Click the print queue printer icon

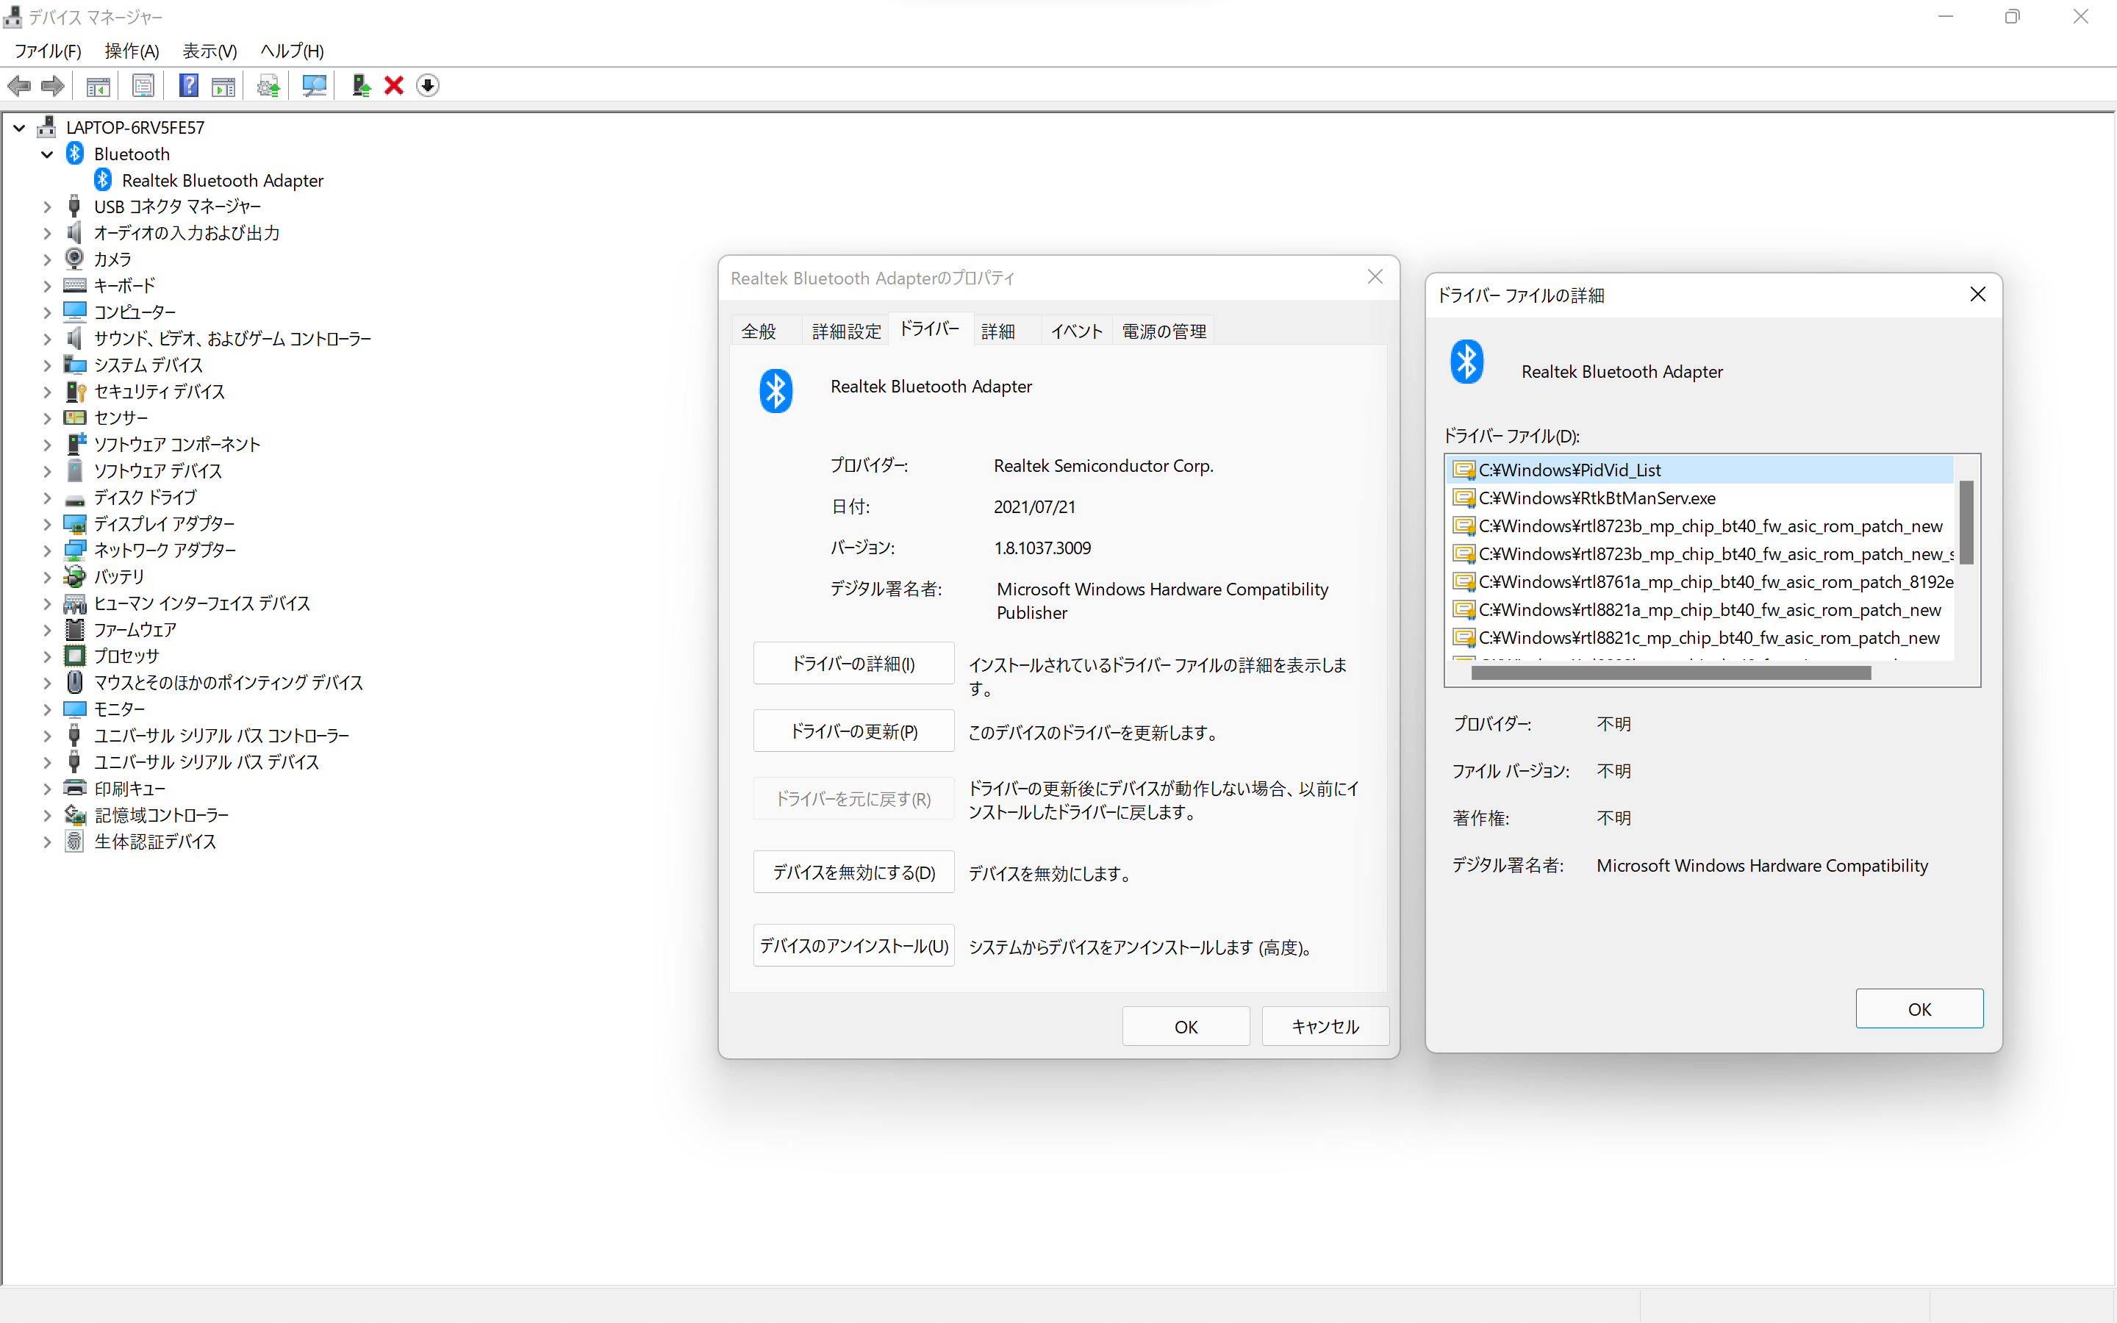pos(75,789)
